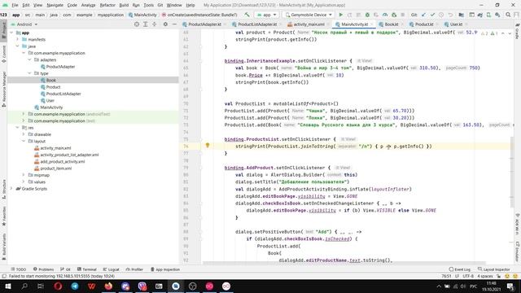Open the Analyze menu
This screenshot has width=521, height=293.
88,5
